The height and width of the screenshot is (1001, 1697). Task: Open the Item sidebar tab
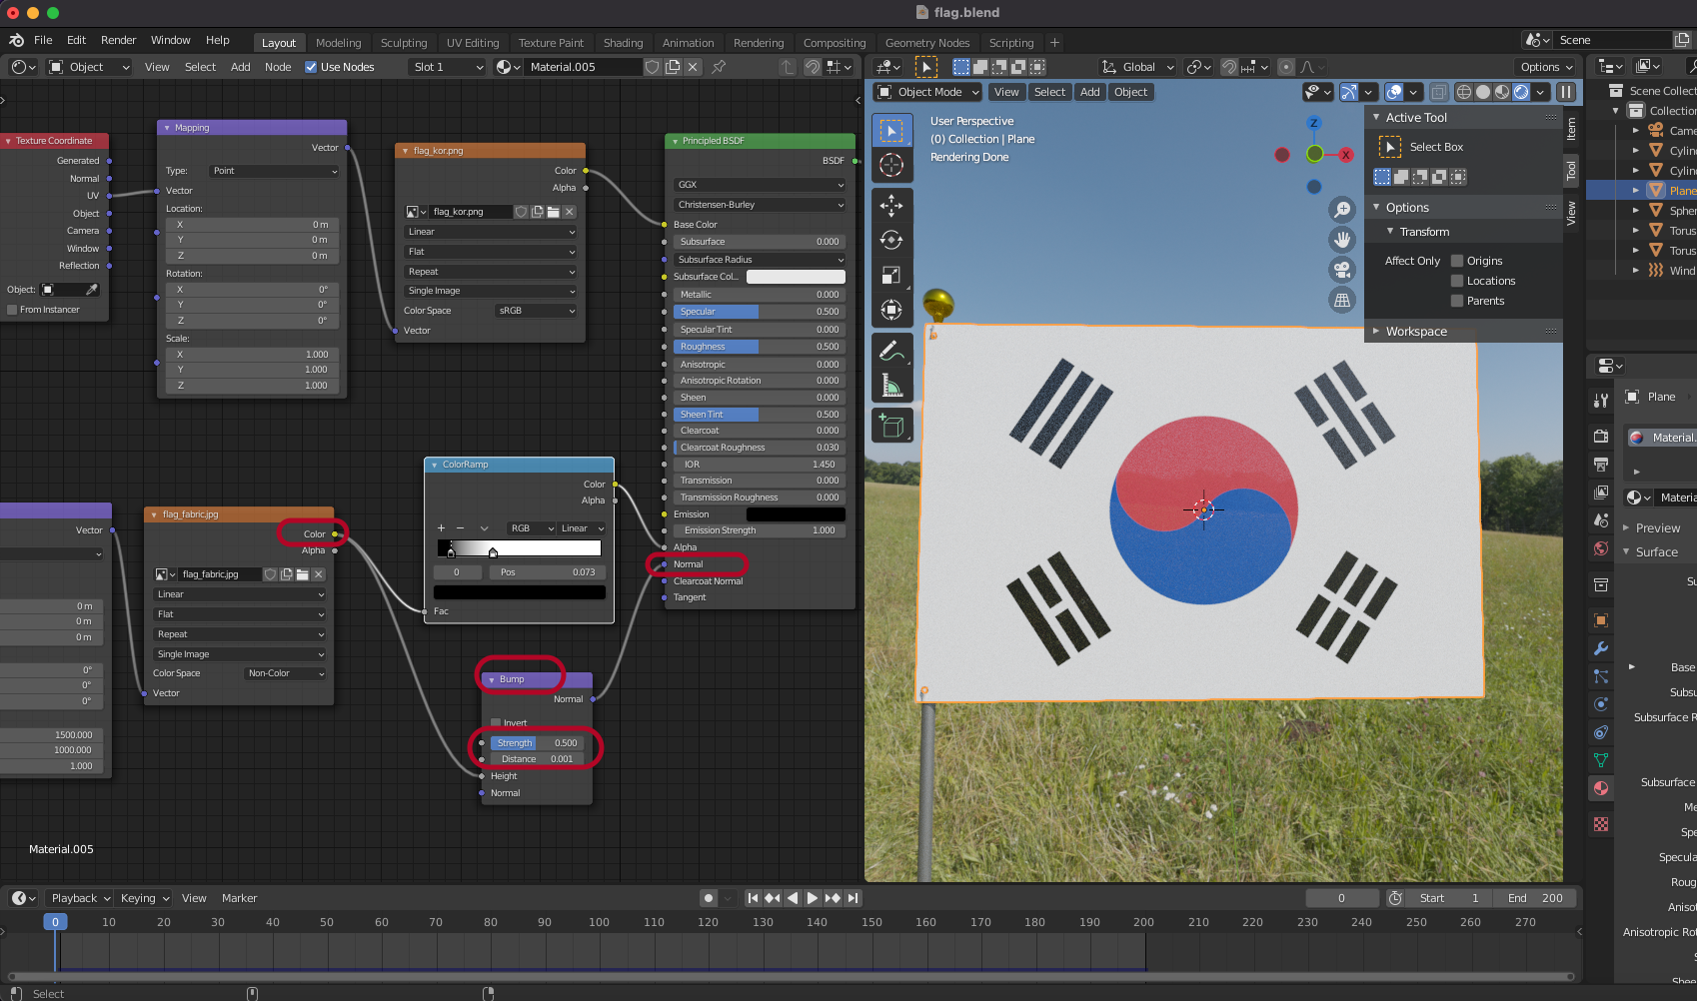coord(1571,130)
